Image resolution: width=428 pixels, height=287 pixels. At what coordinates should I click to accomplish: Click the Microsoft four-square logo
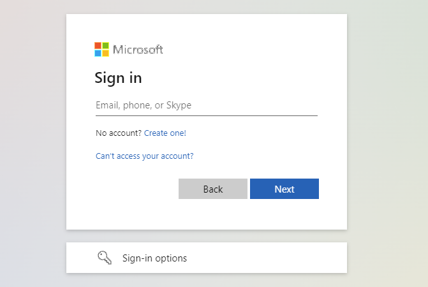[x=101, y=49]
